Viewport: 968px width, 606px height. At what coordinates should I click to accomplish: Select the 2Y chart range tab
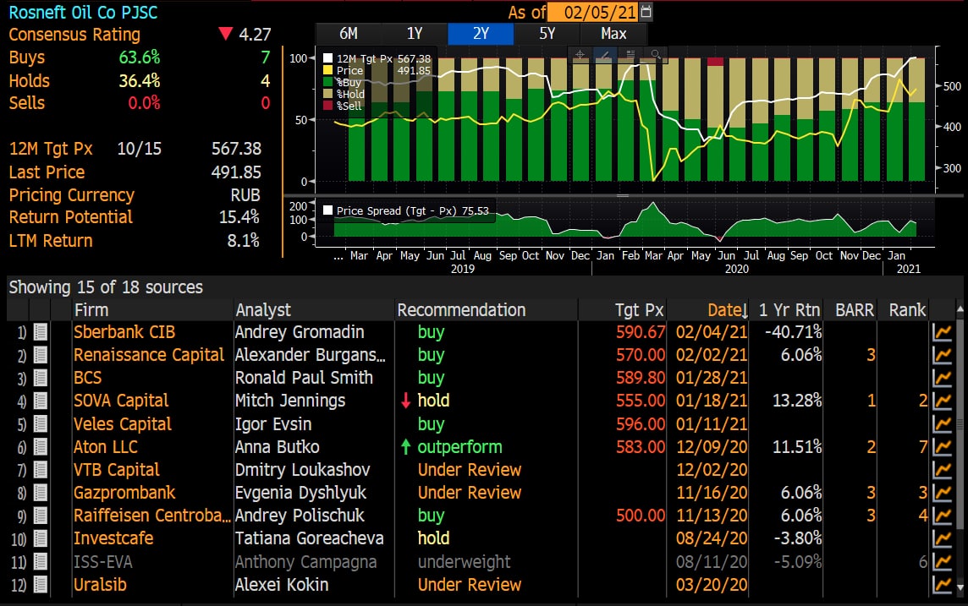point(481,34)
